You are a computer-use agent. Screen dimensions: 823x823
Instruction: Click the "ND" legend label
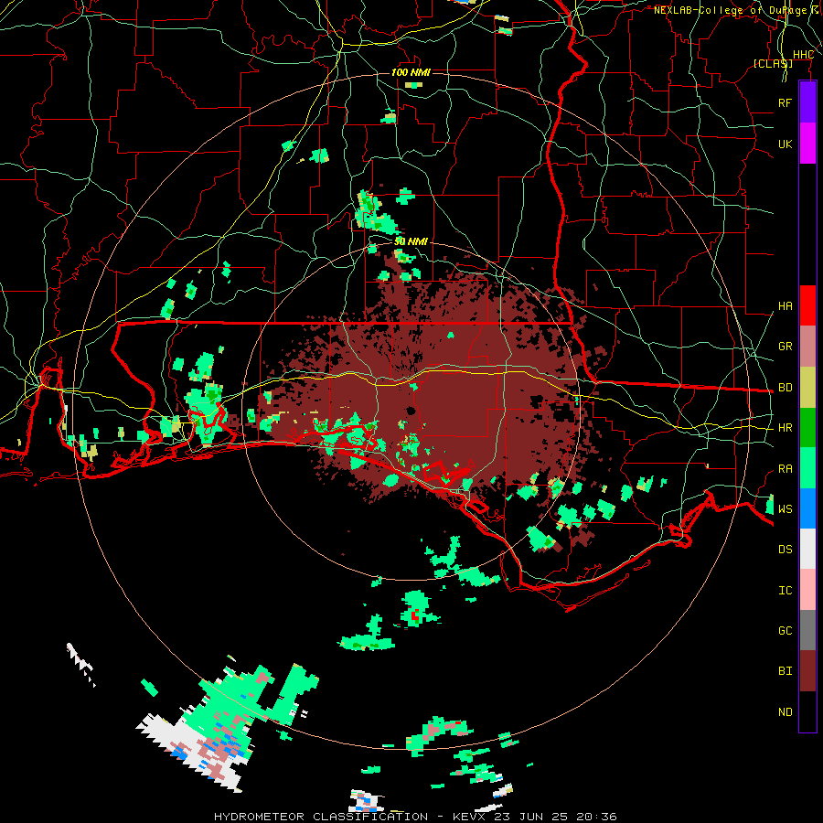click(x=785, y=712)
